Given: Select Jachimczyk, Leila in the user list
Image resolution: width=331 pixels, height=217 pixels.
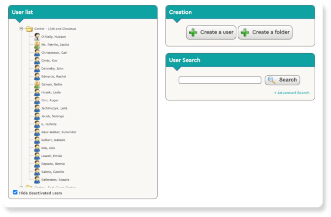Looking at the screenshot, I should coord(54,108).
